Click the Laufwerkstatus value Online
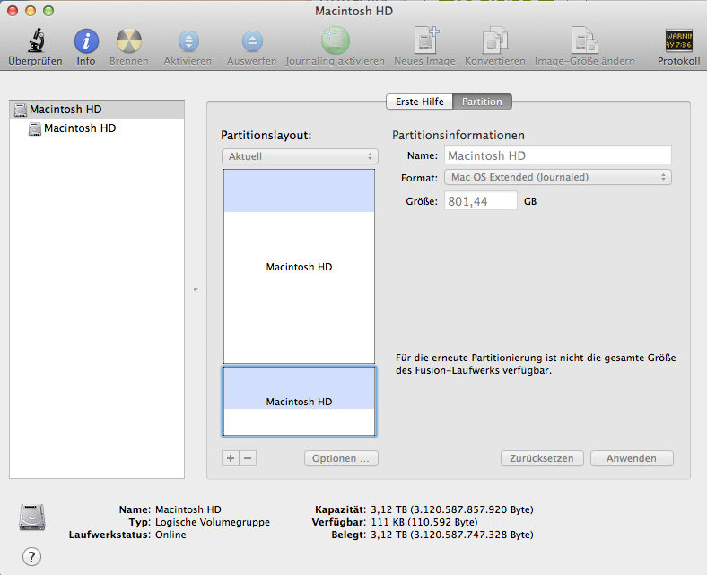This screenshot has width=707, height=575. pos(170,535)
